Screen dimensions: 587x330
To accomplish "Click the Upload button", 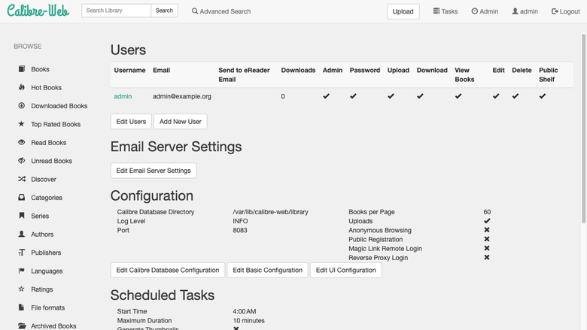I will pyautogui.click(x=403, y=11).
